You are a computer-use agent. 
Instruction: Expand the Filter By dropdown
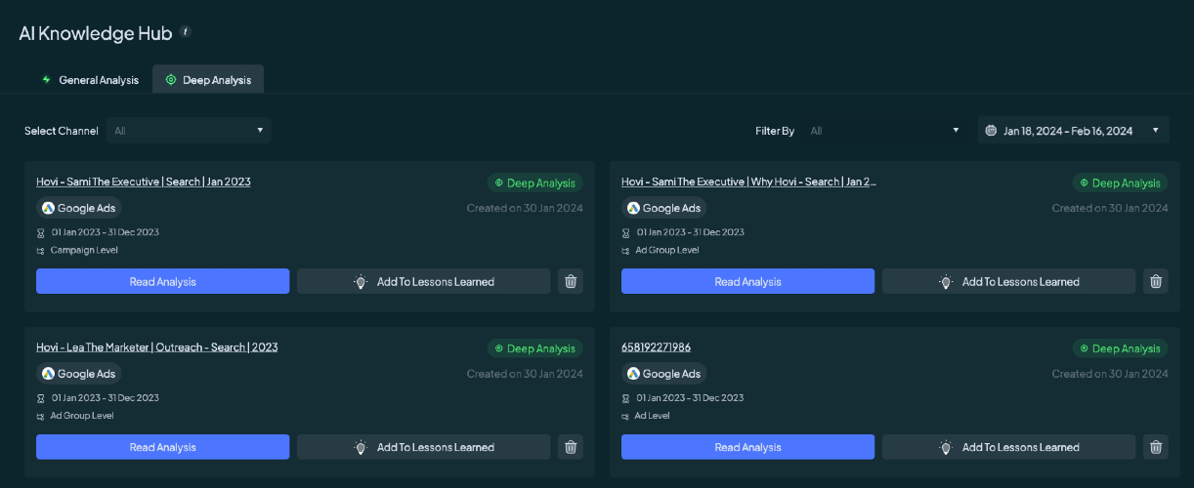tap(885, 131)
